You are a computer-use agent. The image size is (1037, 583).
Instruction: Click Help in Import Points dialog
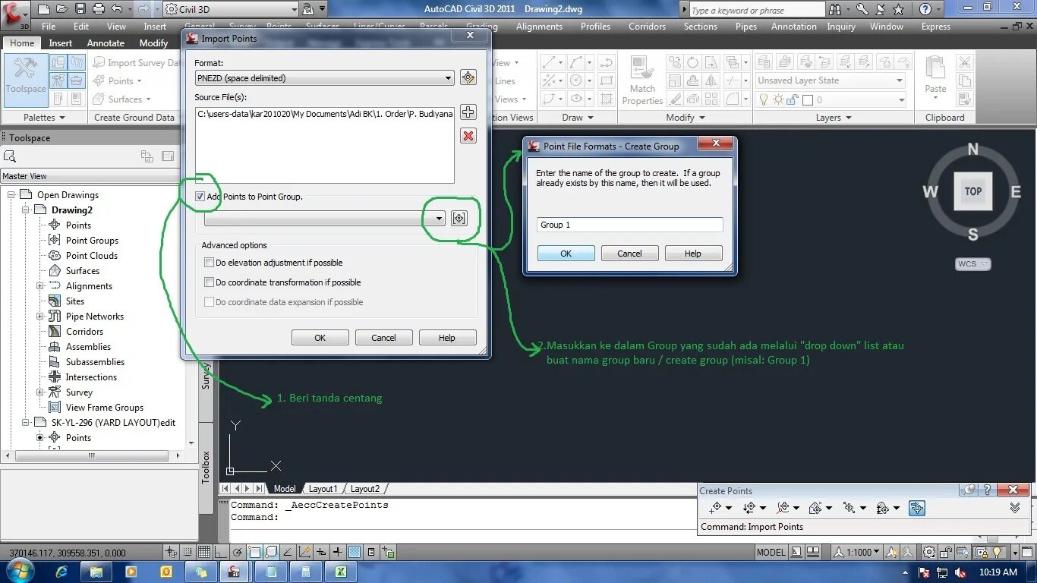[447, 338]
